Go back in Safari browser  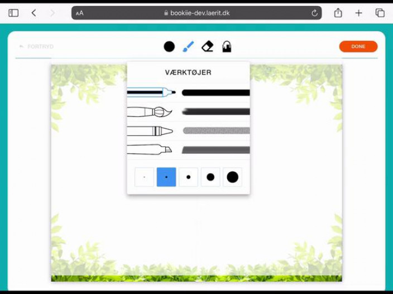(33, 13)
